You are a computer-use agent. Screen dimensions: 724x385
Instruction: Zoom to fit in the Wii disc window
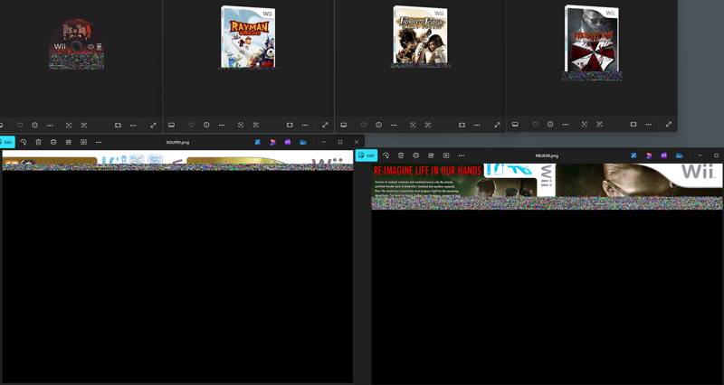(69, 125)
